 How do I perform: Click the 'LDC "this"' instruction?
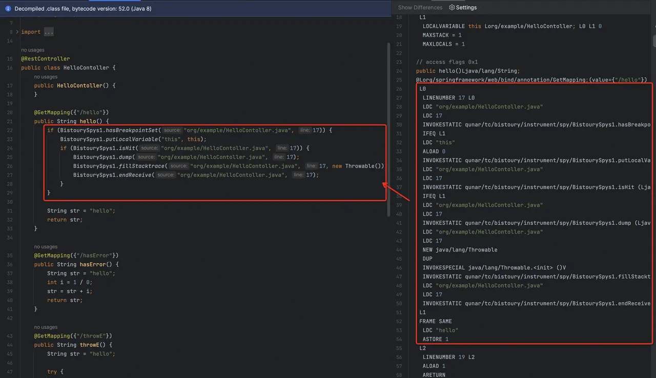[439, 142]
